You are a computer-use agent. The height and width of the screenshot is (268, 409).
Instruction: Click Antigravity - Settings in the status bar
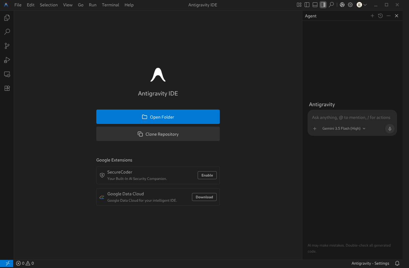coord(370,263)
